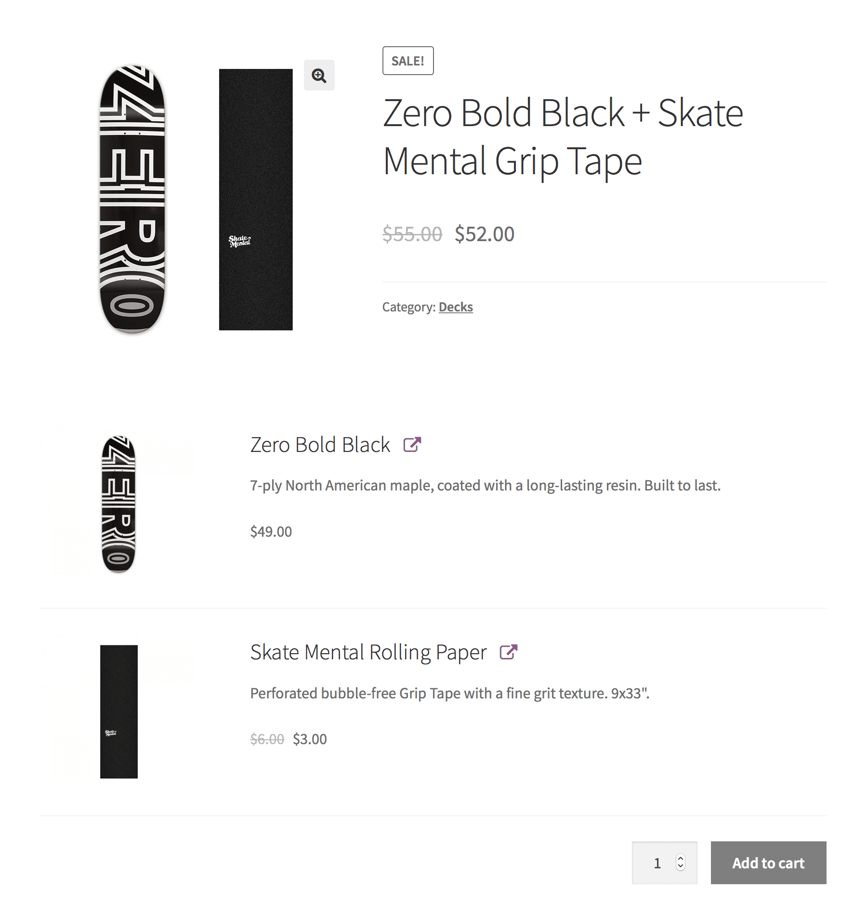Open the Decks category link
867x915 pixels.
point(456,307)
